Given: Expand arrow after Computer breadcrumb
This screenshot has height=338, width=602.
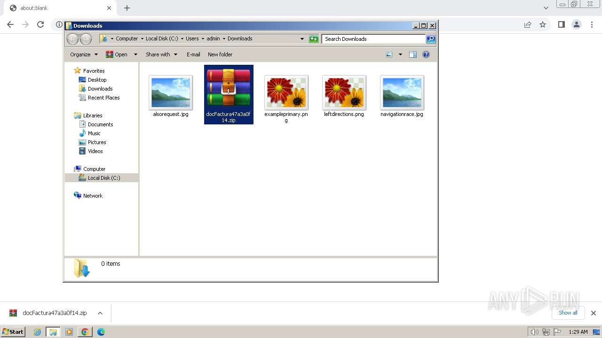Looking at the screenshot, I should [x=142, y=38].
